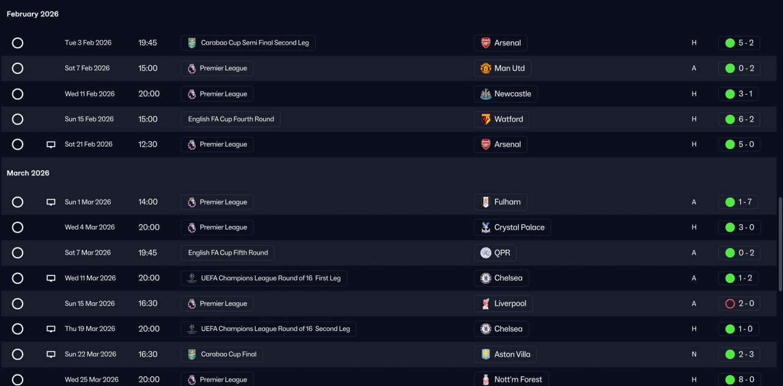Open the Carabao Cup Final competition
This screenshot has height=386, width=783.
click(222, 354)
